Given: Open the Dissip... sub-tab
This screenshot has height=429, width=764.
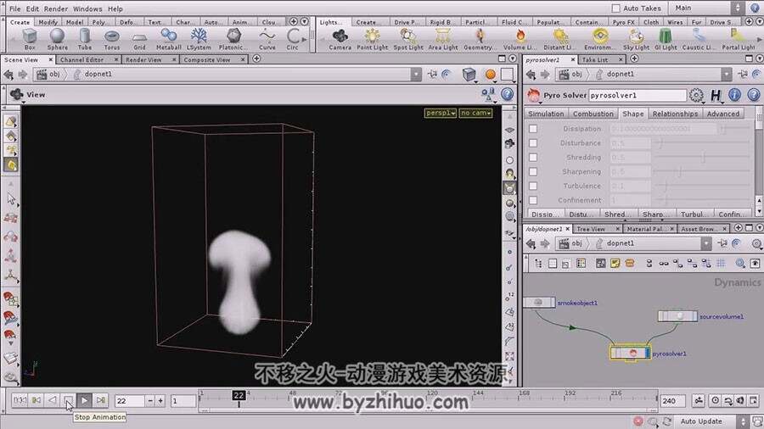Looking at the screenshot, I should [545, 214].
